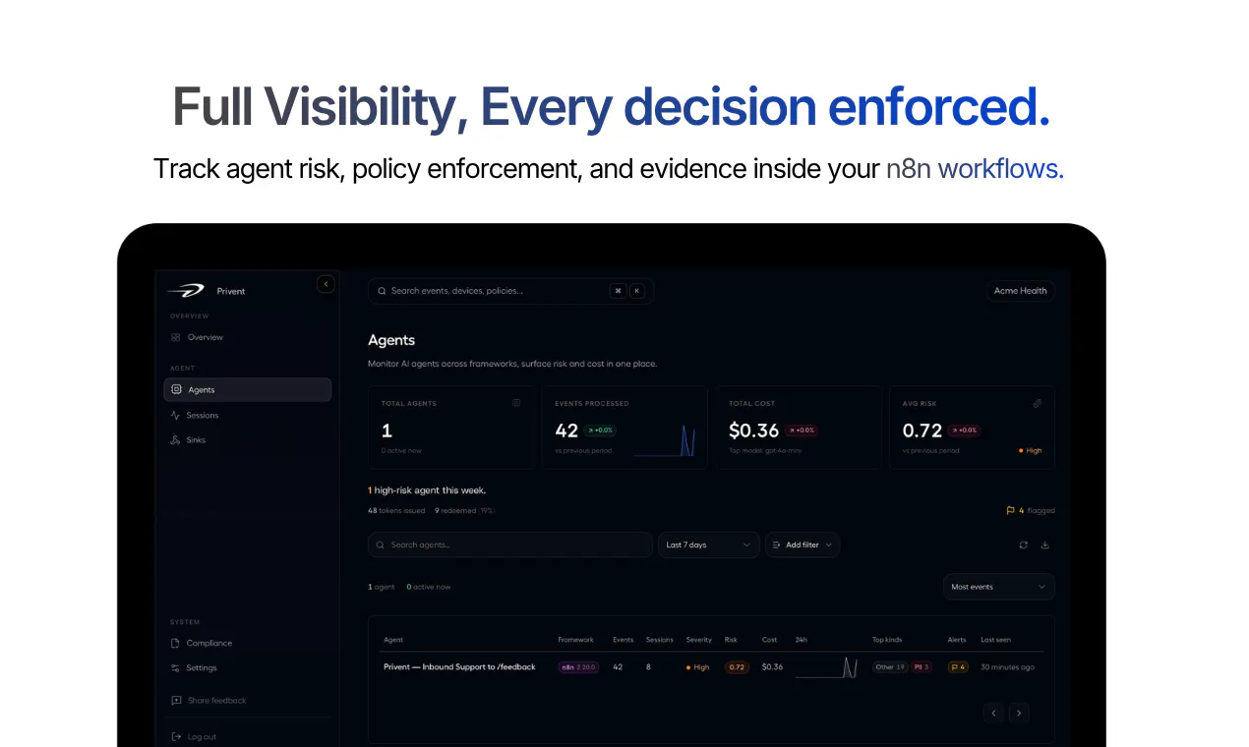Click the 4 flagged link
This screenshot has width=1249, height=747.
pyautogui.click(x=1030, y=511)
